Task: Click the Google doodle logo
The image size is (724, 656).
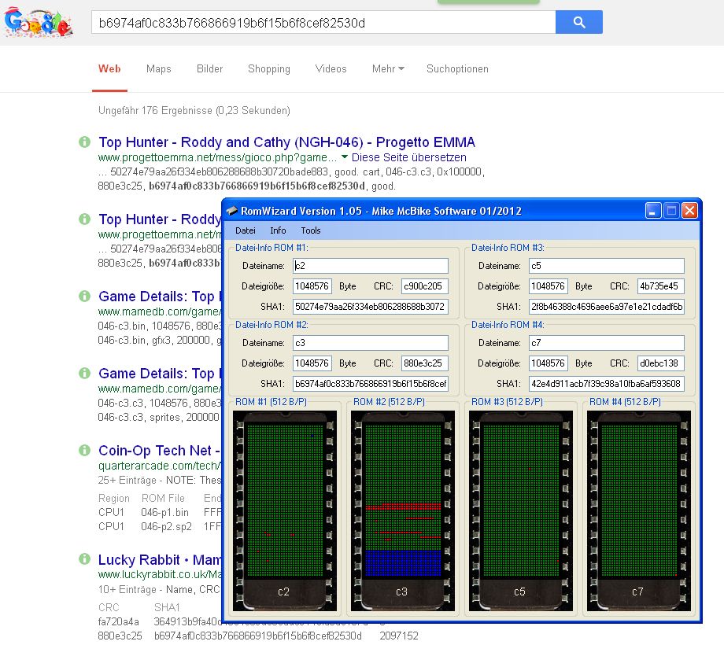Action: [x=38, y=24]
